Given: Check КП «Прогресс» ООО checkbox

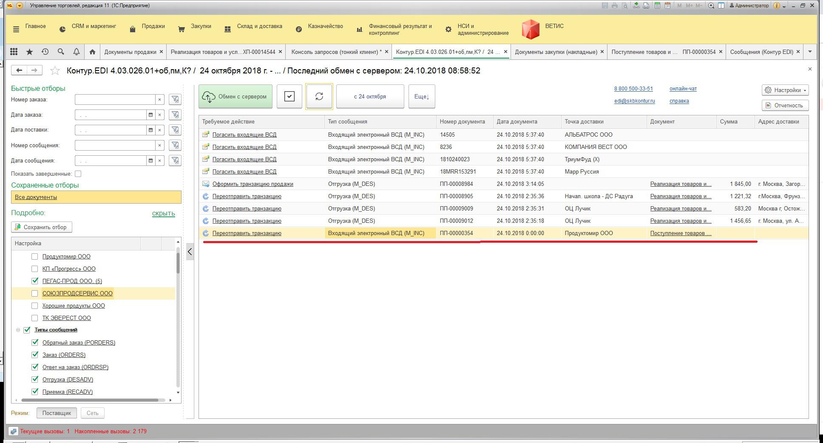Looking at the screenshot, I should 35,269.
